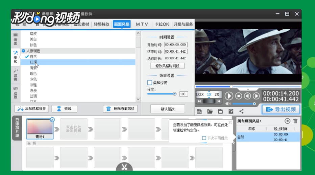Screen dimensions: 315x175
Task: Mute the preview with the speaker icon
Action: click(228, 104)
